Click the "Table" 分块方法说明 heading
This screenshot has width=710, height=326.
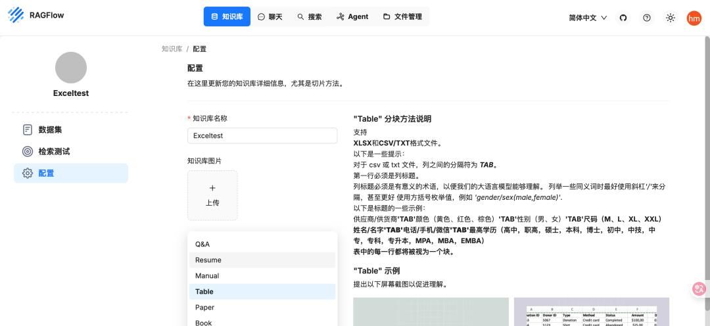[392, 119]
